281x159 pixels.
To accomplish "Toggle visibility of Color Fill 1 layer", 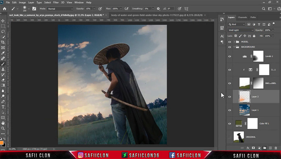I will pos(230,124).
